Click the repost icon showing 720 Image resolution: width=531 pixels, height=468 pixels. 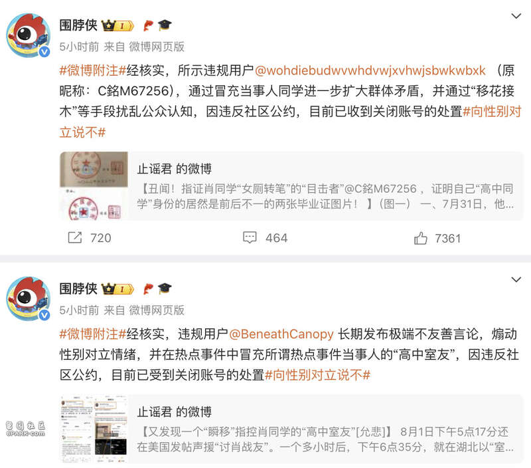(75, 238)
